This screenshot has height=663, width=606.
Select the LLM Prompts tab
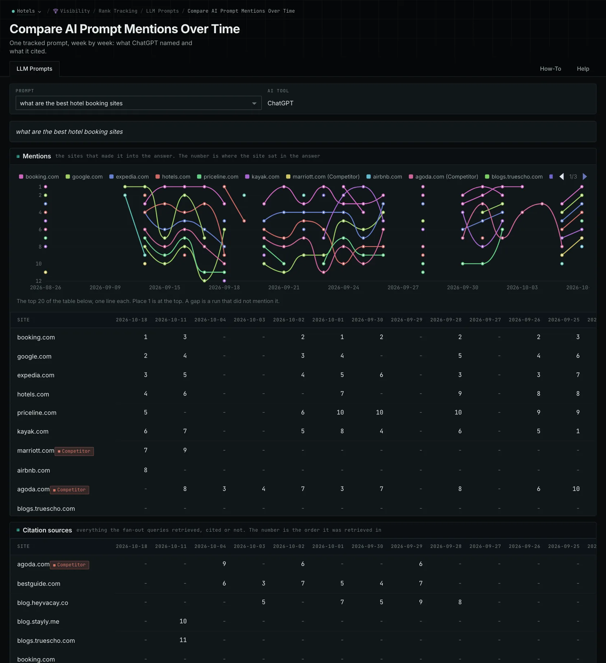34,69
